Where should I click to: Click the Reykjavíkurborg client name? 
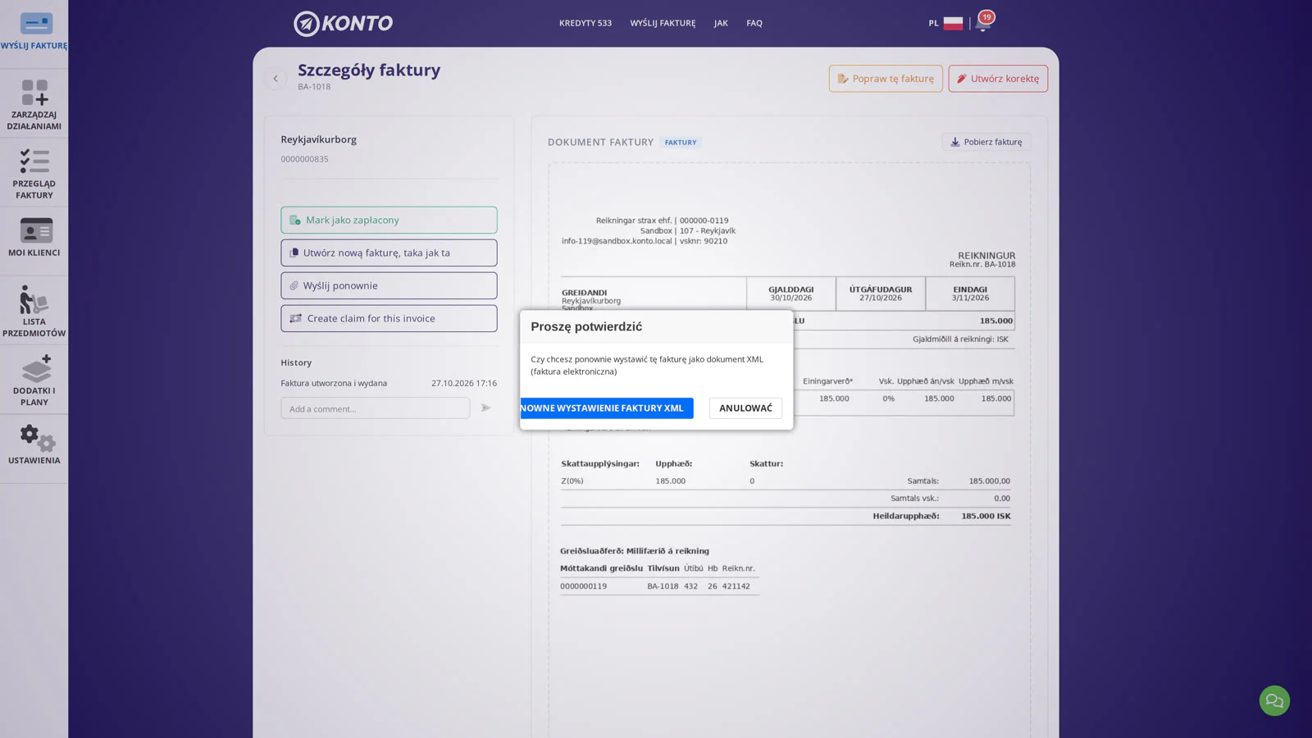(x=319, y=139)
